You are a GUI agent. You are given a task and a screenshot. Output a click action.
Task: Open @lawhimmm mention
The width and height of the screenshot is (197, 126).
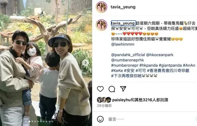click(x=123, y=44)
